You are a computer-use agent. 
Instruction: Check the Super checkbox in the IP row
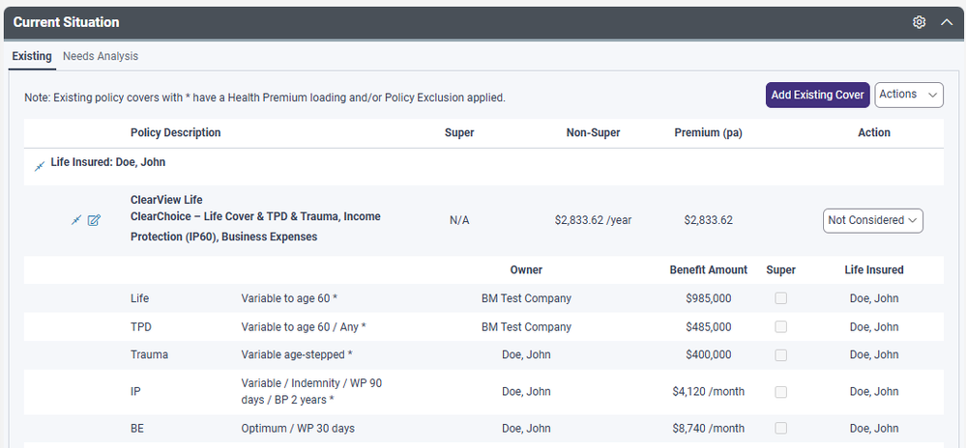781,392
